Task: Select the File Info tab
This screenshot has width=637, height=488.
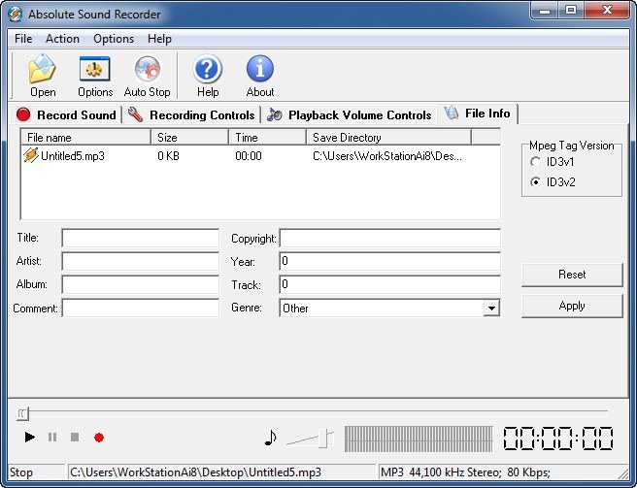Action: (x=477, y=114)
